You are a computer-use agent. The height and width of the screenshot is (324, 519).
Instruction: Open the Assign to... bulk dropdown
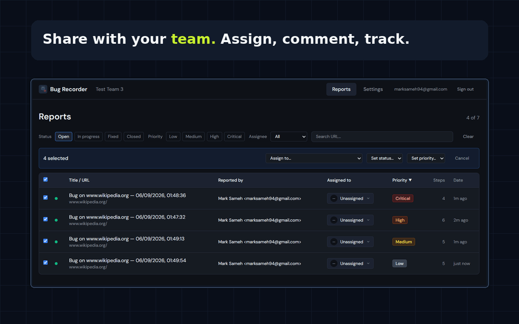[x=314, y=158]
